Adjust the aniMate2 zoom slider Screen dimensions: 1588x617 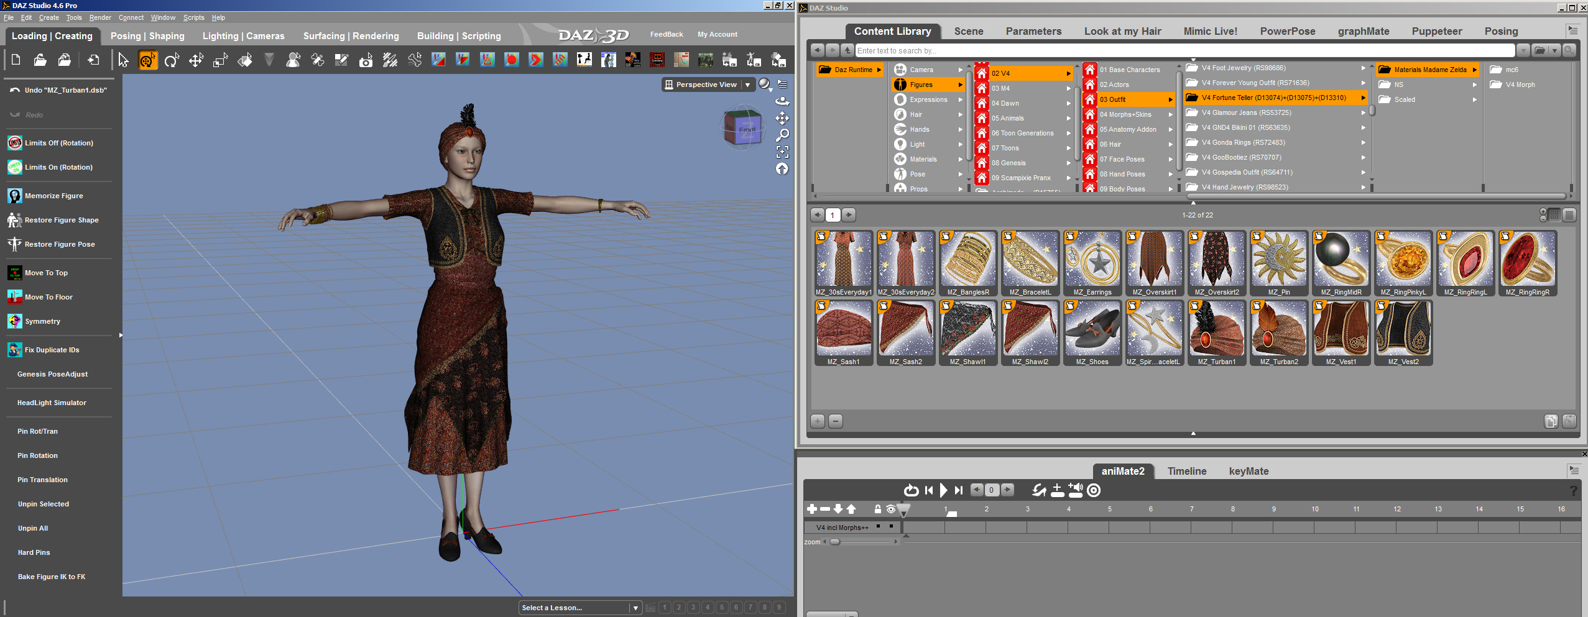pyautogui.click(x=835, y=542)
